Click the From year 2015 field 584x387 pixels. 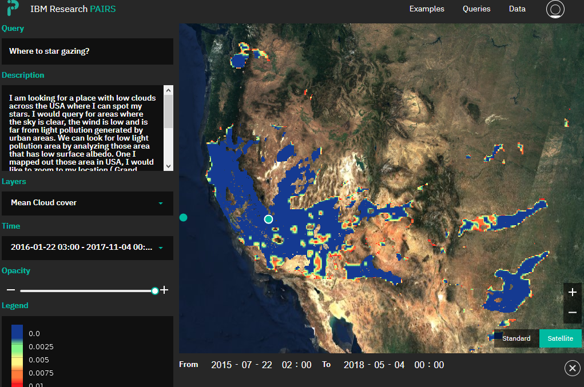click(221, 365)
